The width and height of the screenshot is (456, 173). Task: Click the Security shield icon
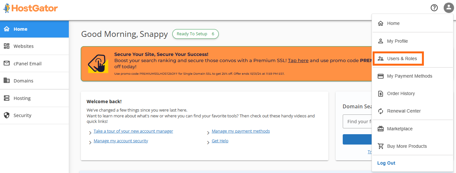pyautogui.click(x=6, y=115)
